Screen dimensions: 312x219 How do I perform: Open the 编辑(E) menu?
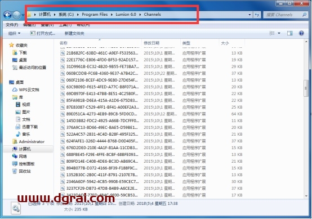coord(29,25)
